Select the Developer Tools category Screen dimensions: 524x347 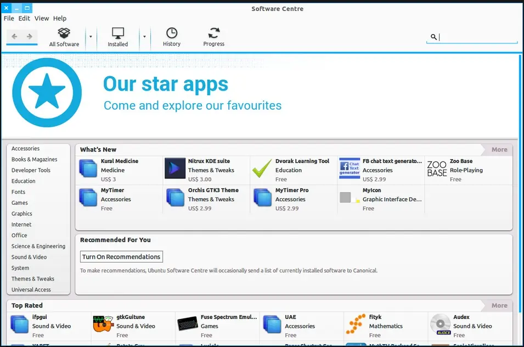31,170
